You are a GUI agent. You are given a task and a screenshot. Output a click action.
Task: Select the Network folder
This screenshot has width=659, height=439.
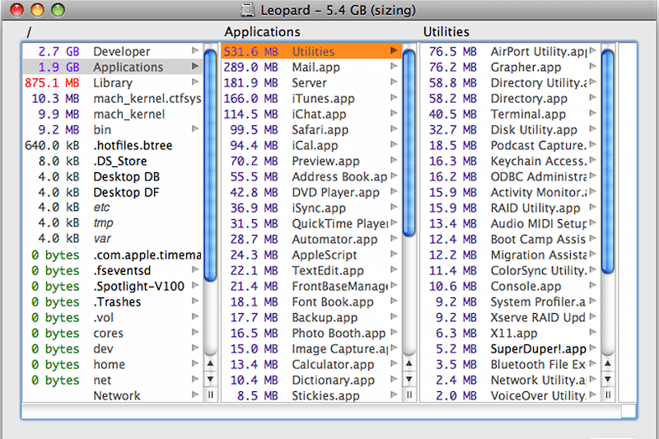[x=113, y=395]
